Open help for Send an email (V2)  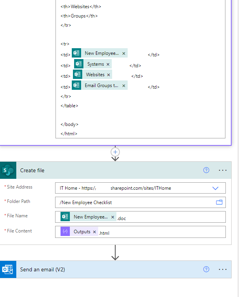coord(206,269)
